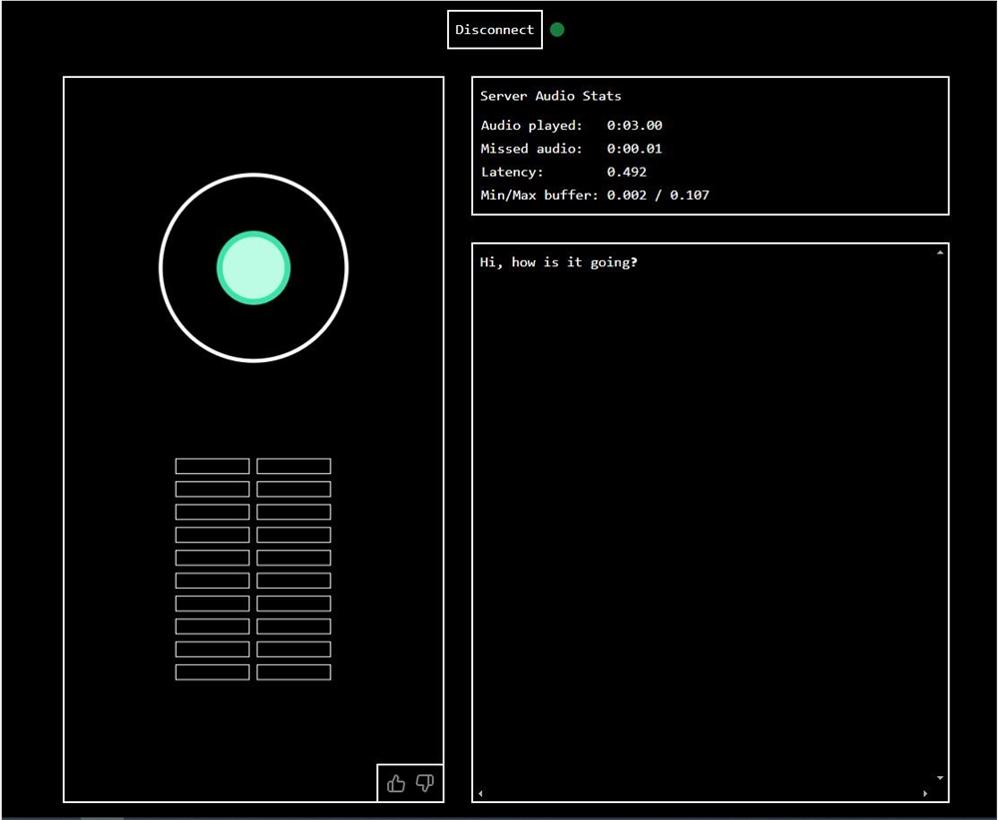
Task: Click the Audio played time value
Action: pyautogui.click(x=635, y=126)
